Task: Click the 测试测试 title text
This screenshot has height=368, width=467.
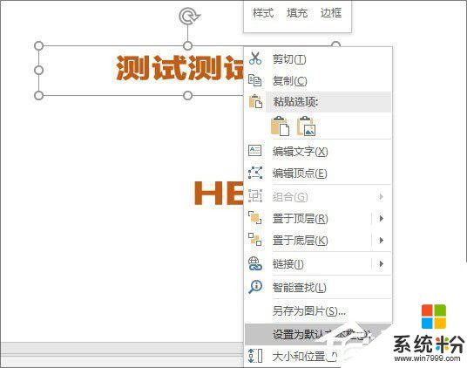Action: coord(179,68)
